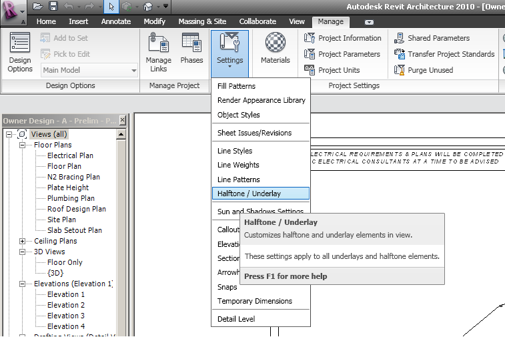Select Temporary Dimensions menu item
Viewport: 505px width, 337px height.
coord(261,301)
